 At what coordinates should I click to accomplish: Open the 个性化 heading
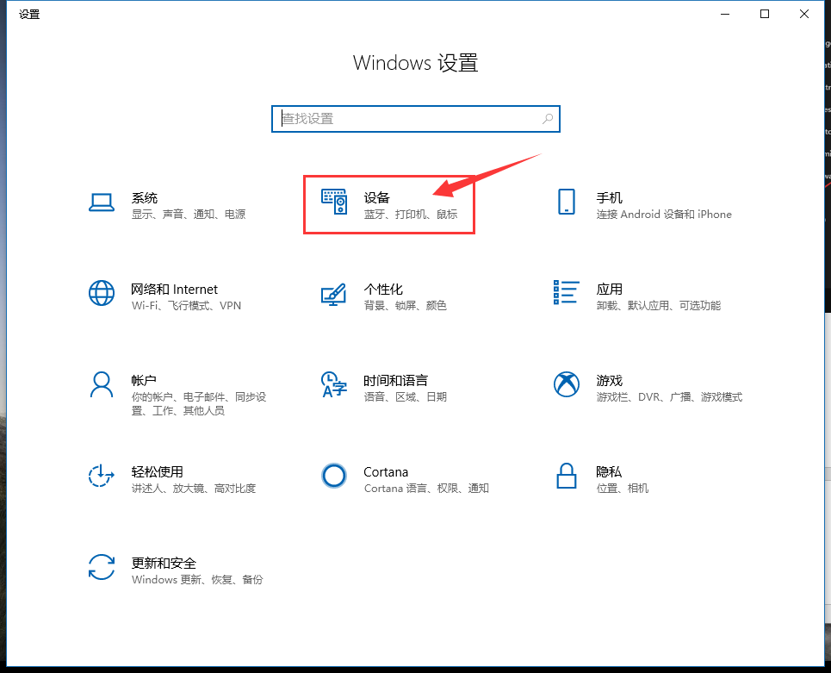(383, 289)
